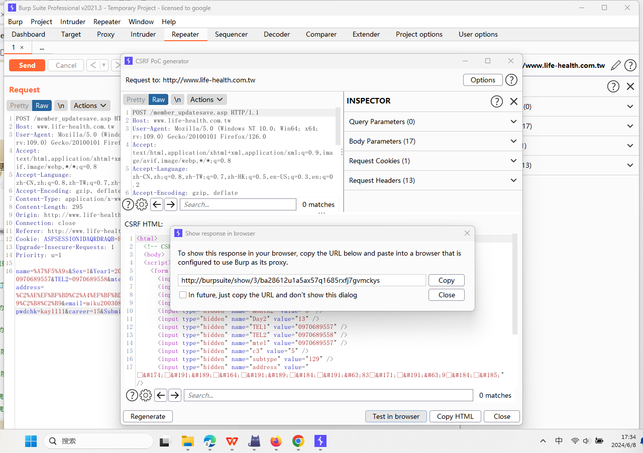Open the Actions dropdown in main Repeater Request
Screen dimensions: 643x453
pyautogui.click(x=90, y=105)
